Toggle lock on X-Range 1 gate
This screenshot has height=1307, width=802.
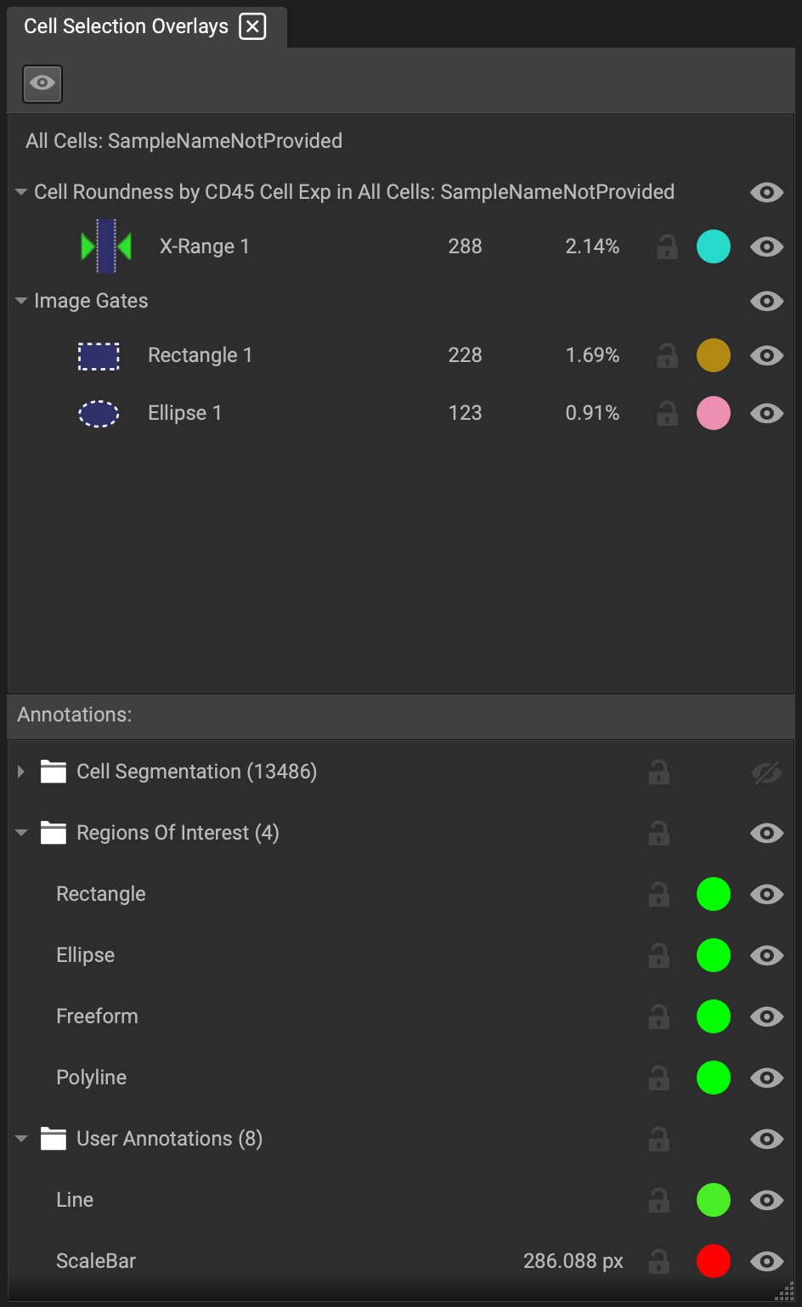(x=667, y=247)
